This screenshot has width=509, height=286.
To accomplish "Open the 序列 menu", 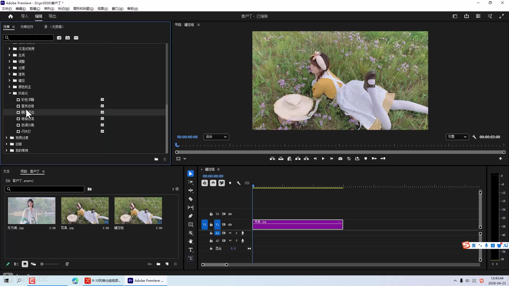I will (49, 9).
